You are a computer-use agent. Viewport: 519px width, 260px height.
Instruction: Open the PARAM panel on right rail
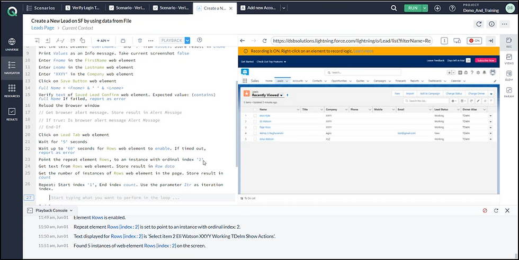coord(509,92)
